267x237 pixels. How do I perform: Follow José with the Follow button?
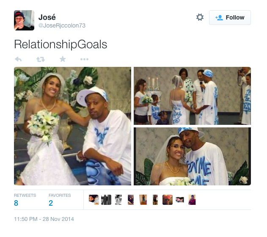tap(230, 17)
